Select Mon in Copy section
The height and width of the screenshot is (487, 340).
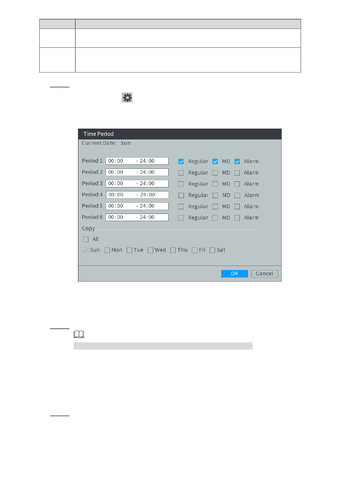coord(107,250)
